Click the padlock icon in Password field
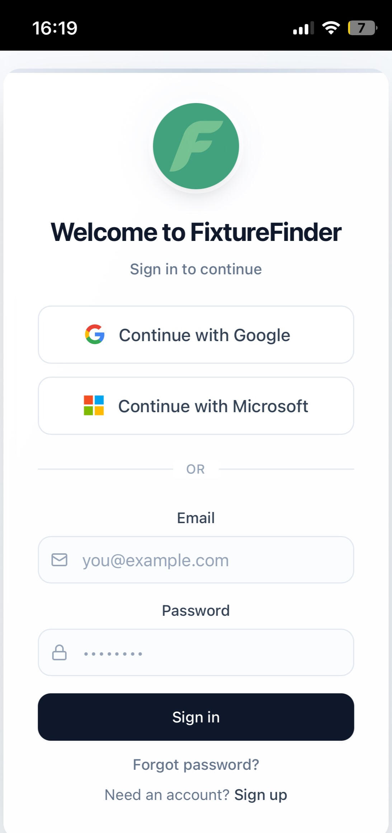This screenshot has height=833, width=392. coord(60,652)
